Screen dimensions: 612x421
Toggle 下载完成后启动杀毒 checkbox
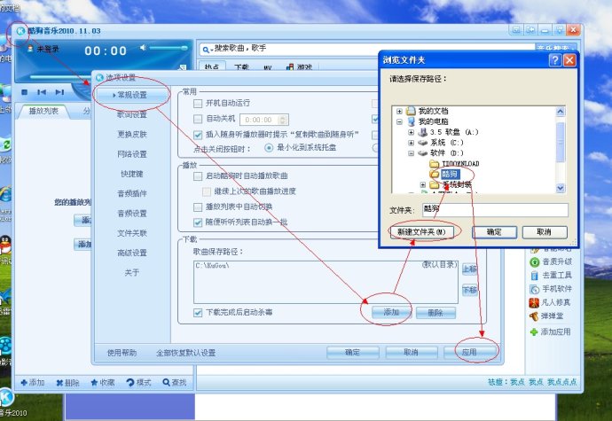point(198,313)
